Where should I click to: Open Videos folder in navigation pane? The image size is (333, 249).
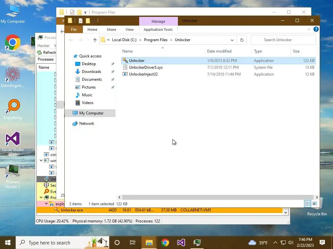pyautogui.click(x=87, y=103)
